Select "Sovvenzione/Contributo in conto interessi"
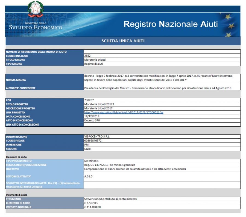Image resolution: width=246 pixels, height=217 pixels. pos(111,199)
